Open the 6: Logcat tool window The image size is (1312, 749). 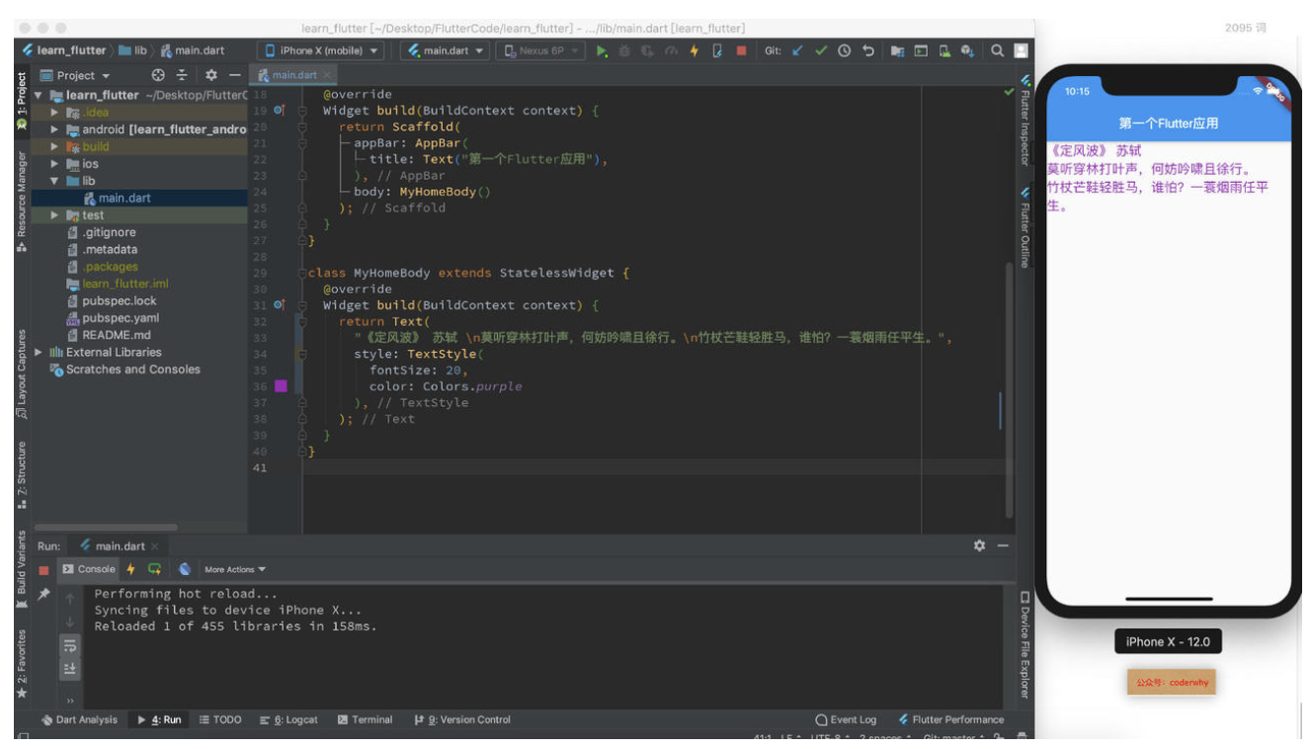pos(288,719)
